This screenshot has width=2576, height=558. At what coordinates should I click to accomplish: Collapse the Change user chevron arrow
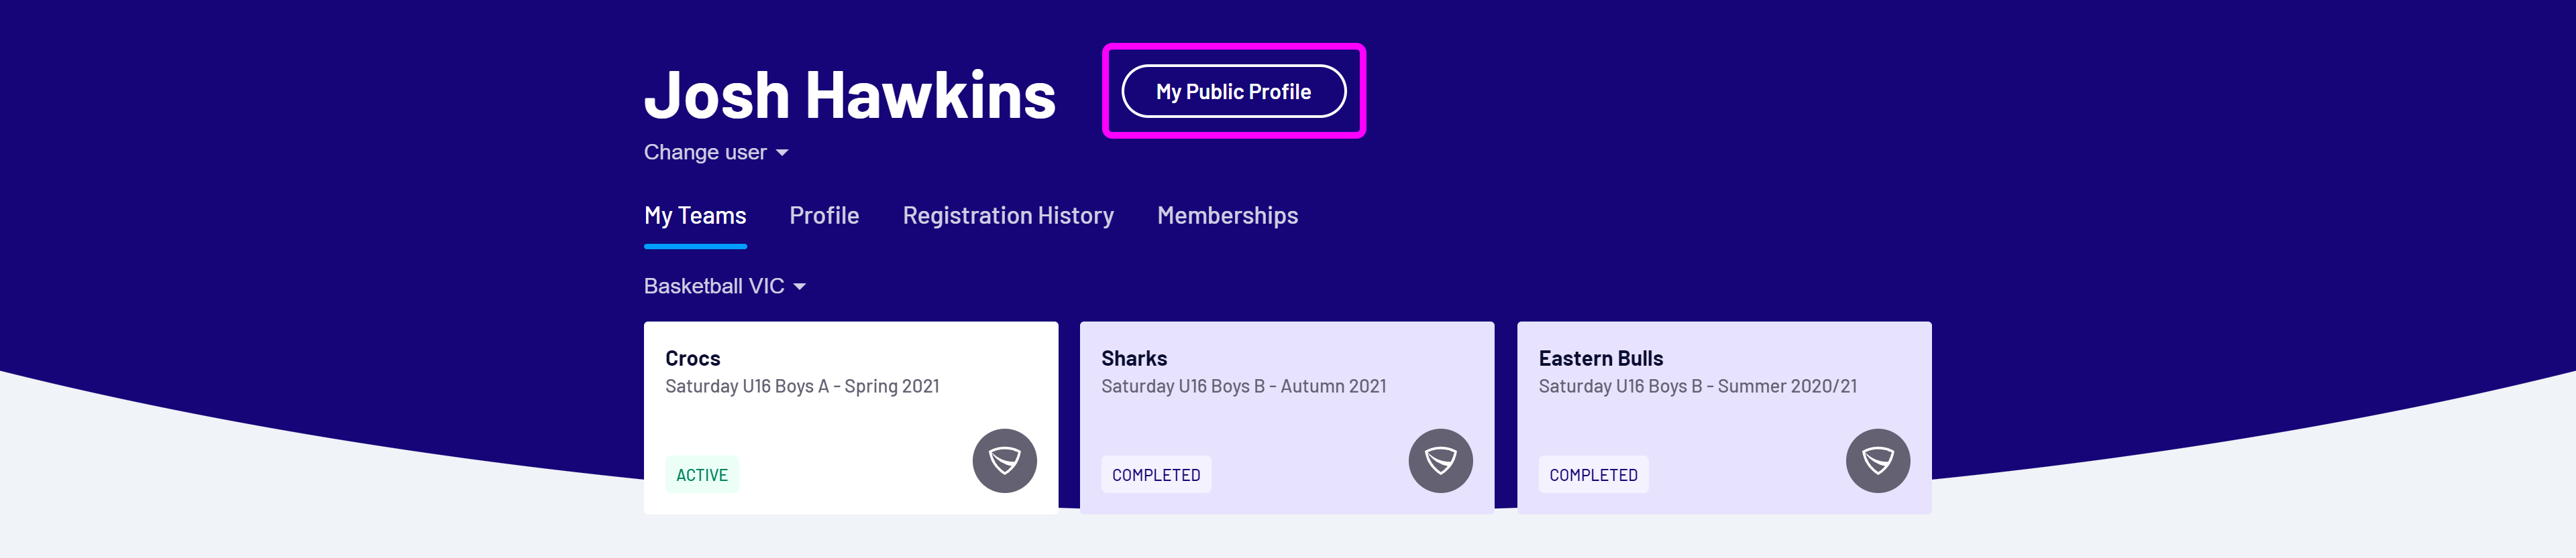(784, 153)
